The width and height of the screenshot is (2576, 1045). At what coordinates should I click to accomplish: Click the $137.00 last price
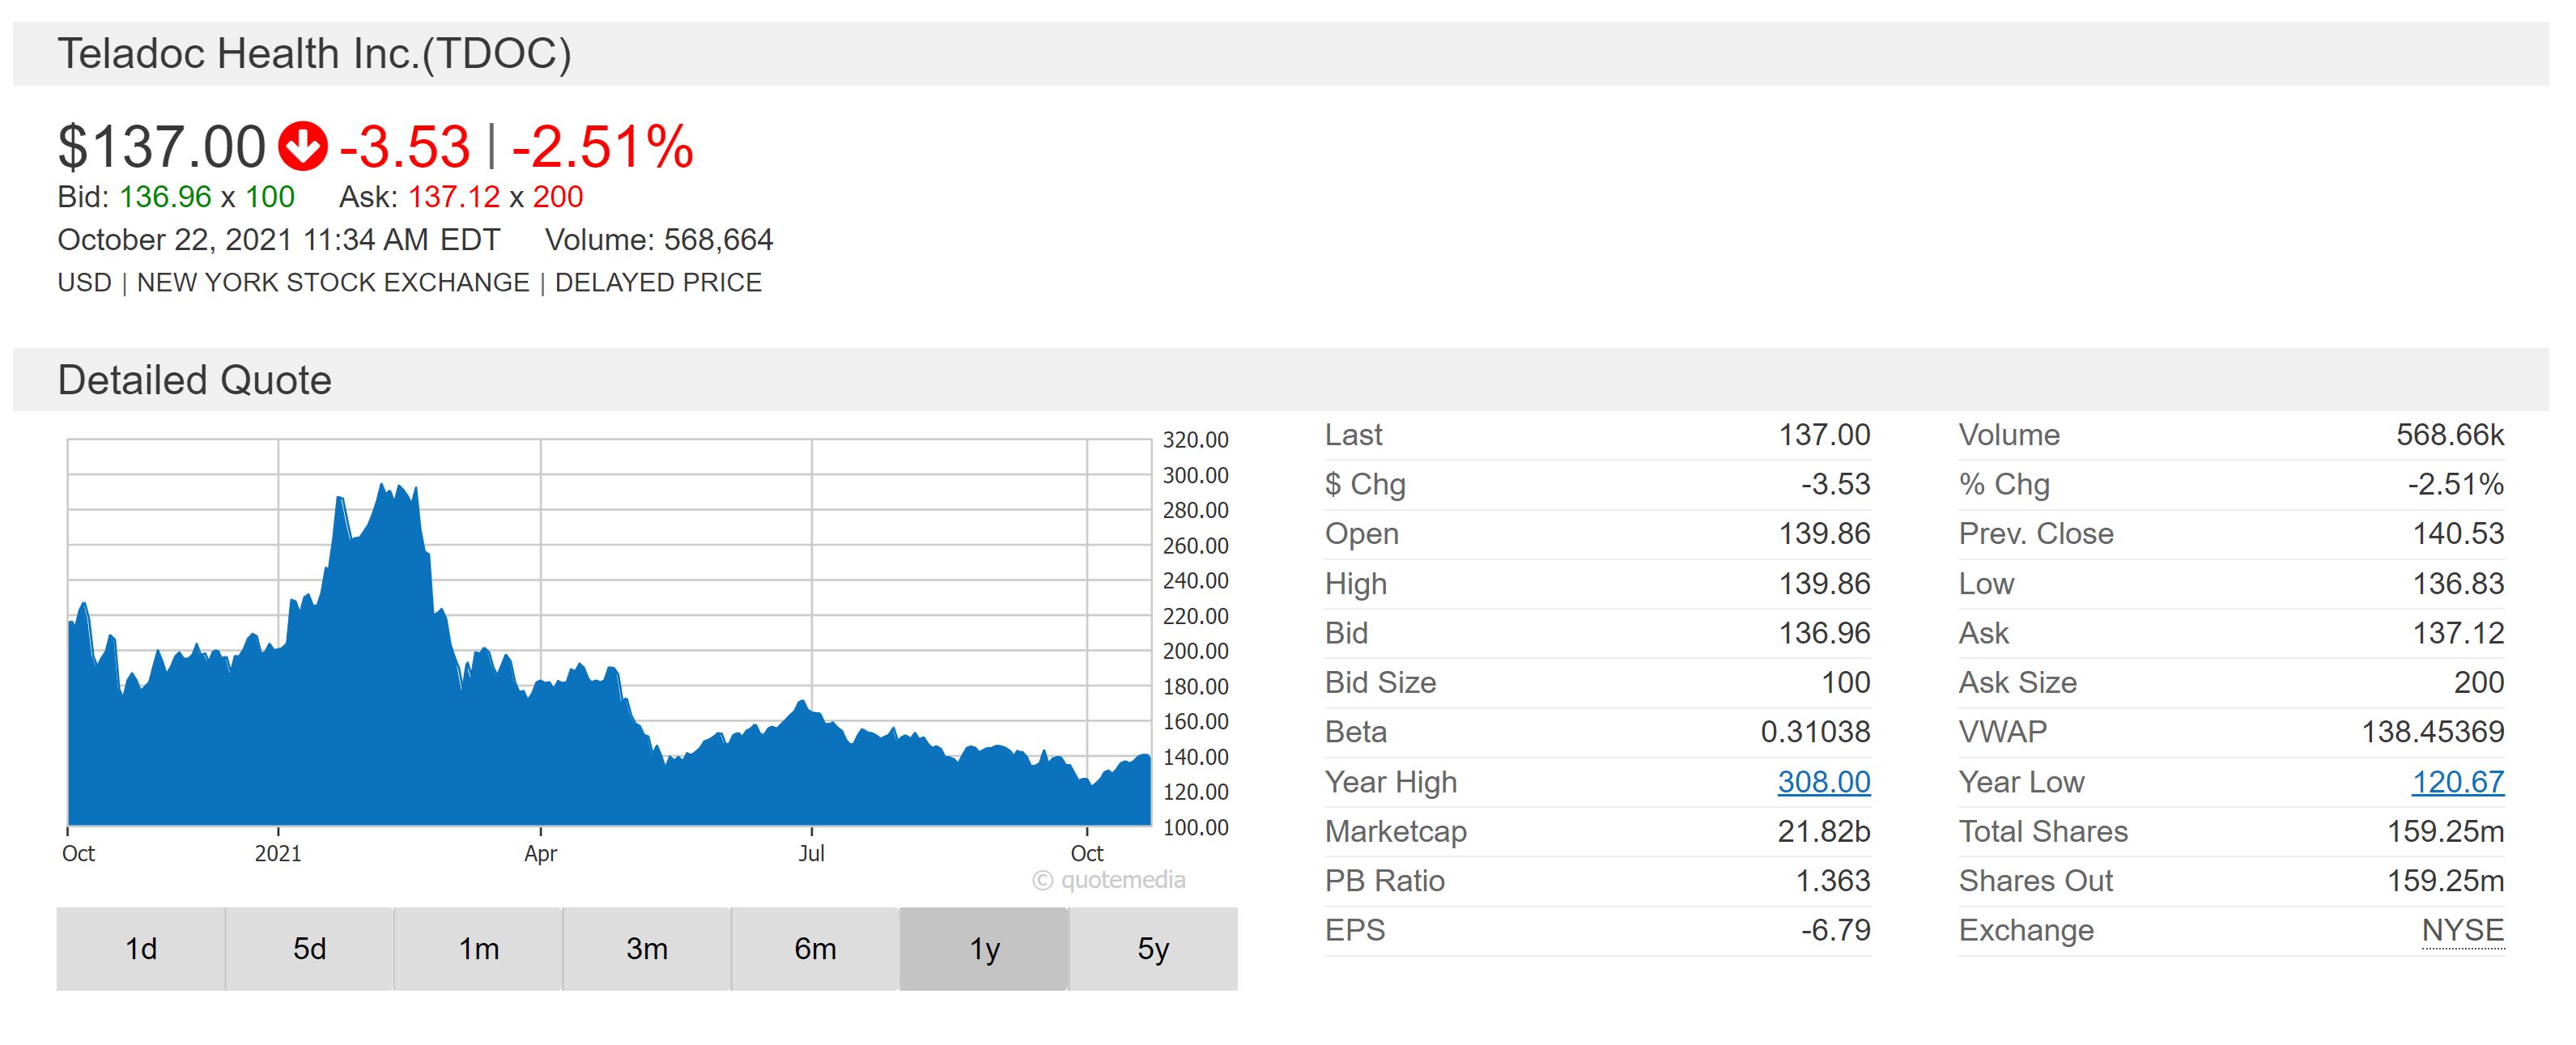coord(162,147)
